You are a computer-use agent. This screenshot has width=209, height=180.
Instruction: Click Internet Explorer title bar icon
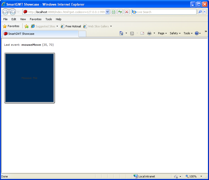pyautogui.click(x=4, y=4)
